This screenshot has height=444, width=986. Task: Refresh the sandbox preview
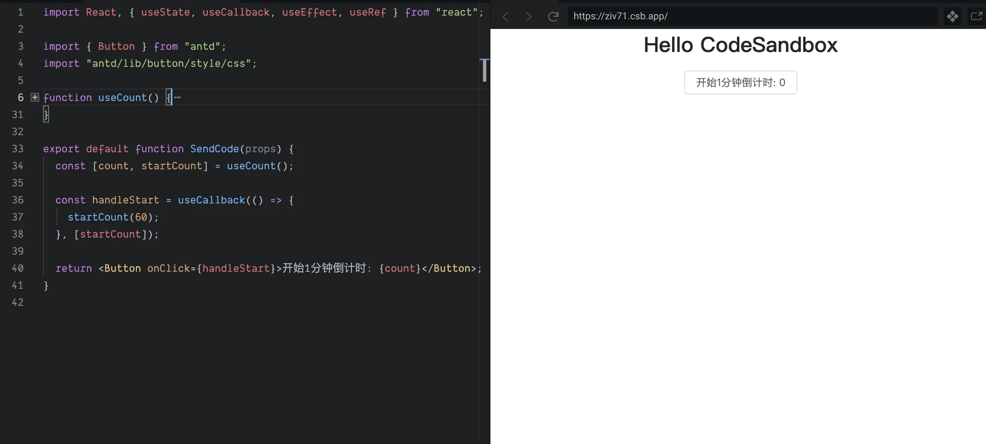pos(553,16)
